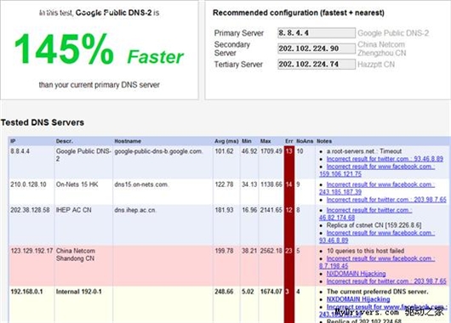Open NXDOMAIN Hijacking link in China Netcom Shandong row
Viewport: 451px width, 323px height.
(x=356, y=274)
